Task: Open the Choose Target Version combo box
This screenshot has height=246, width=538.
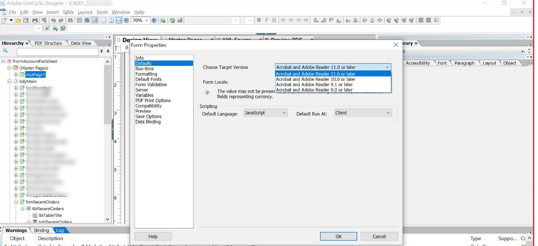Action: (333, 67)
